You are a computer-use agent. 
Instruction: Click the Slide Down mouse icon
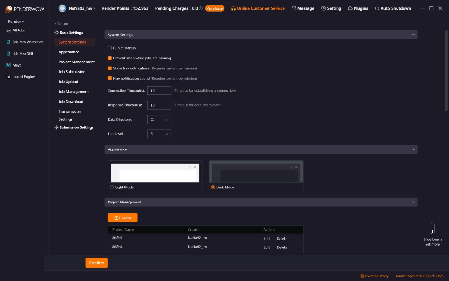(432, 228)
